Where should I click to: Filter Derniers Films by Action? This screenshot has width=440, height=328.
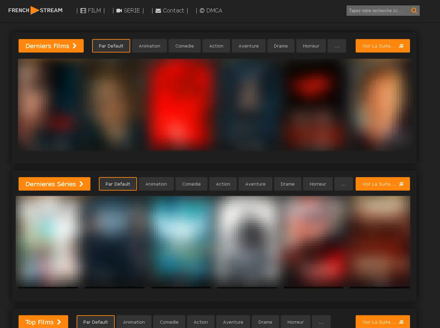[x=216, y=46]
